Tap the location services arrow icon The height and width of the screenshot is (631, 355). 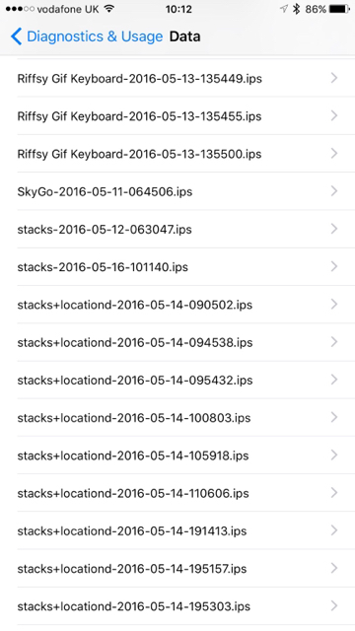[284, 9]
